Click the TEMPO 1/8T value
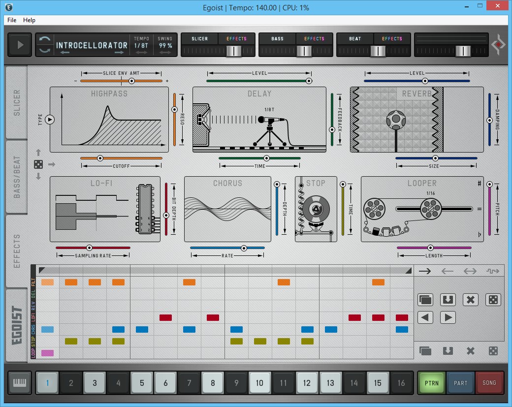Image resolution: width=512 pixels, height=407 pixels. [141, 46]
